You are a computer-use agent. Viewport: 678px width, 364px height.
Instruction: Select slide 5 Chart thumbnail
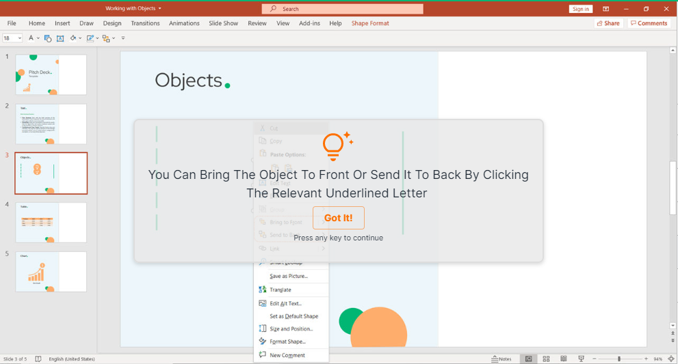click(51, 272)
